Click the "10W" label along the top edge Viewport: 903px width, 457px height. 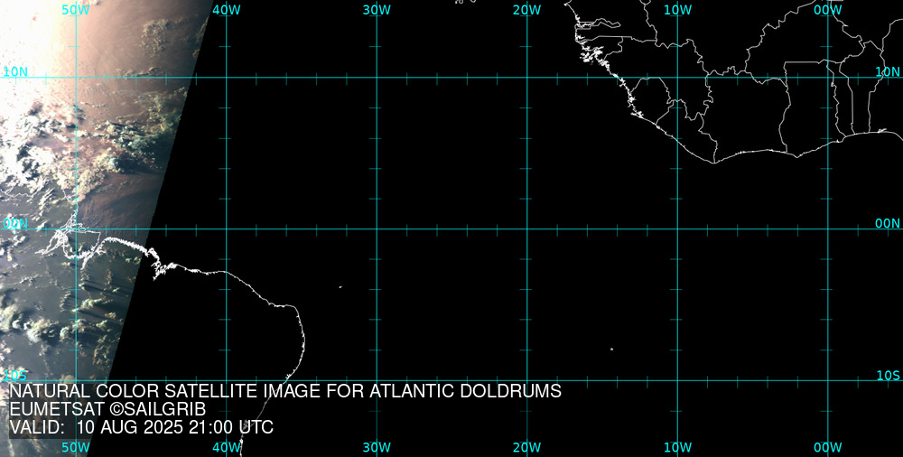coord(678,10)
